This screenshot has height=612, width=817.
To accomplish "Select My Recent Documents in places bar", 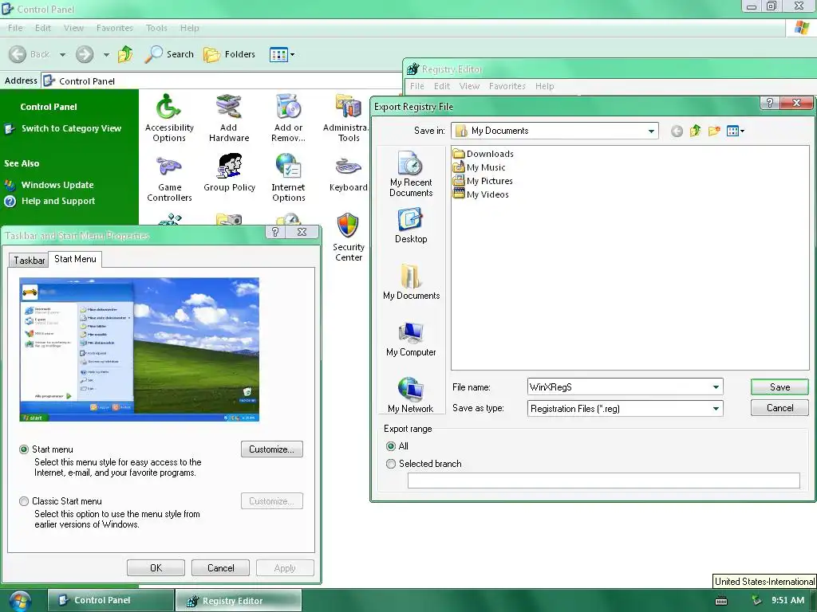I will coord(411,174).
